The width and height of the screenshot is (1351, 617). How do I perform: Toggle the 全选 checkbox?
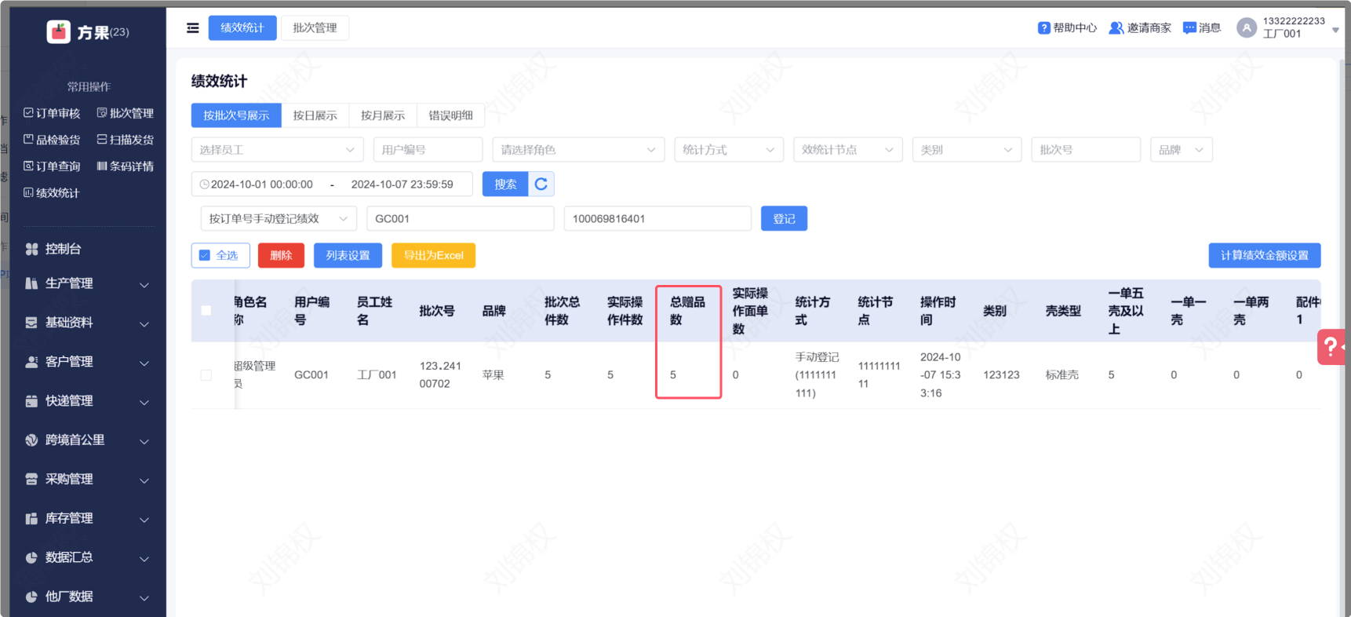205,255
